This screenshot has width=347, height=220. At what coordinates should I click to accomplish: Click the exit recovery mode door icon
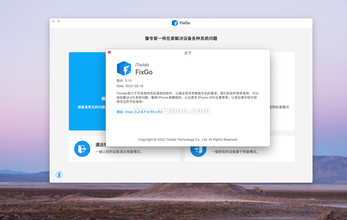click(82, 149)
